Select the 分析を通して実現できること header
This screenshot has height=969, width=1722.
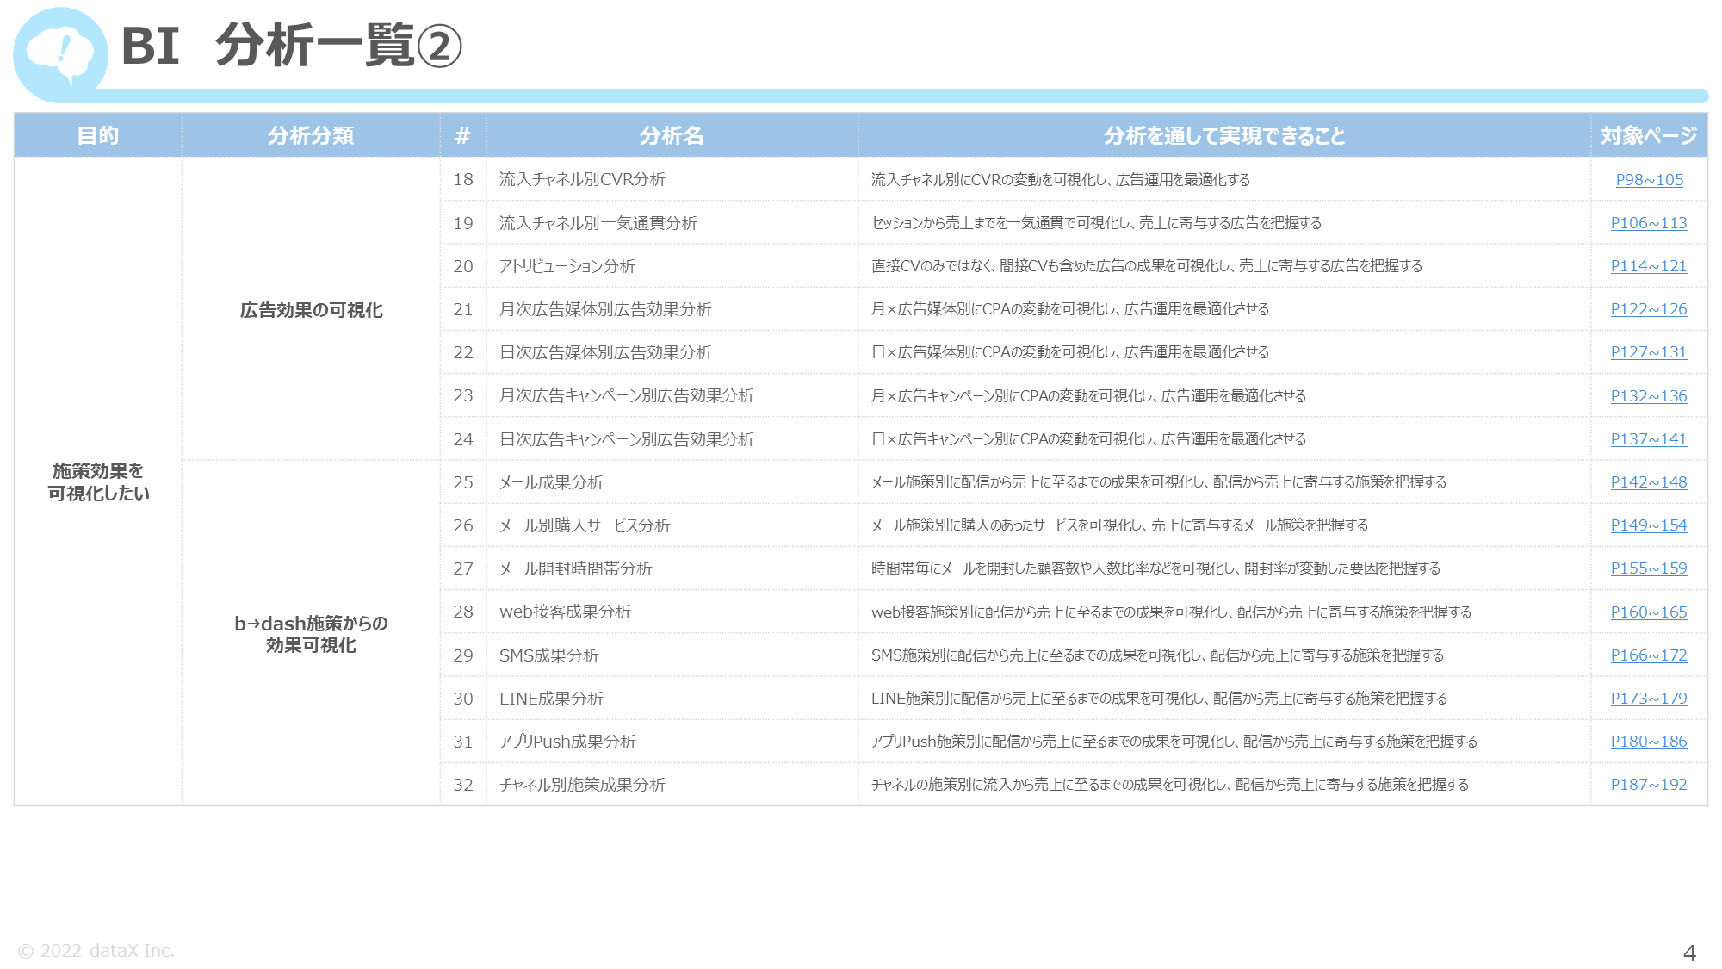1224,135
